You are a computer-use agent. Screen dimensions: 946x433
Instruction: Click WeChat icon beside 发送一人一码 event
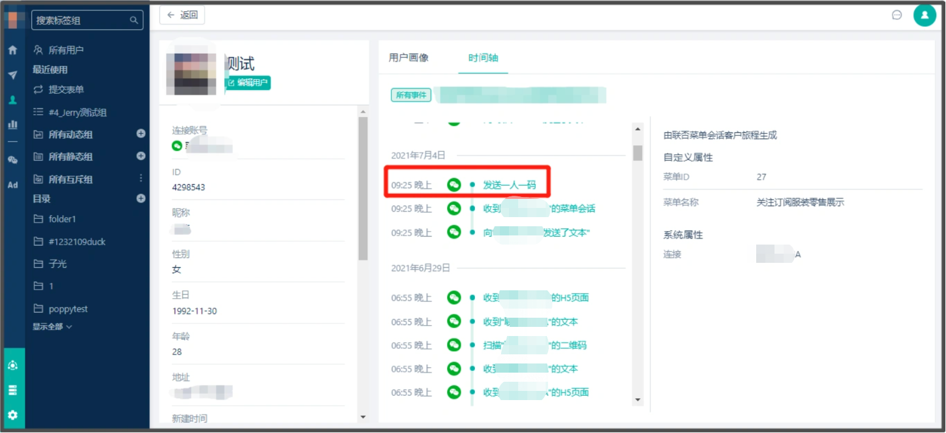[x=453, y=185]
